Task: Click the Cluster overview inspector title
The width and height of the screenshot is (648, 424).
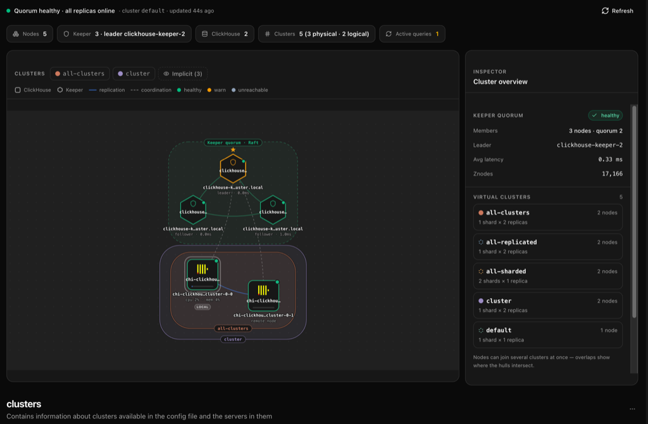Action: tap(500, 82)
